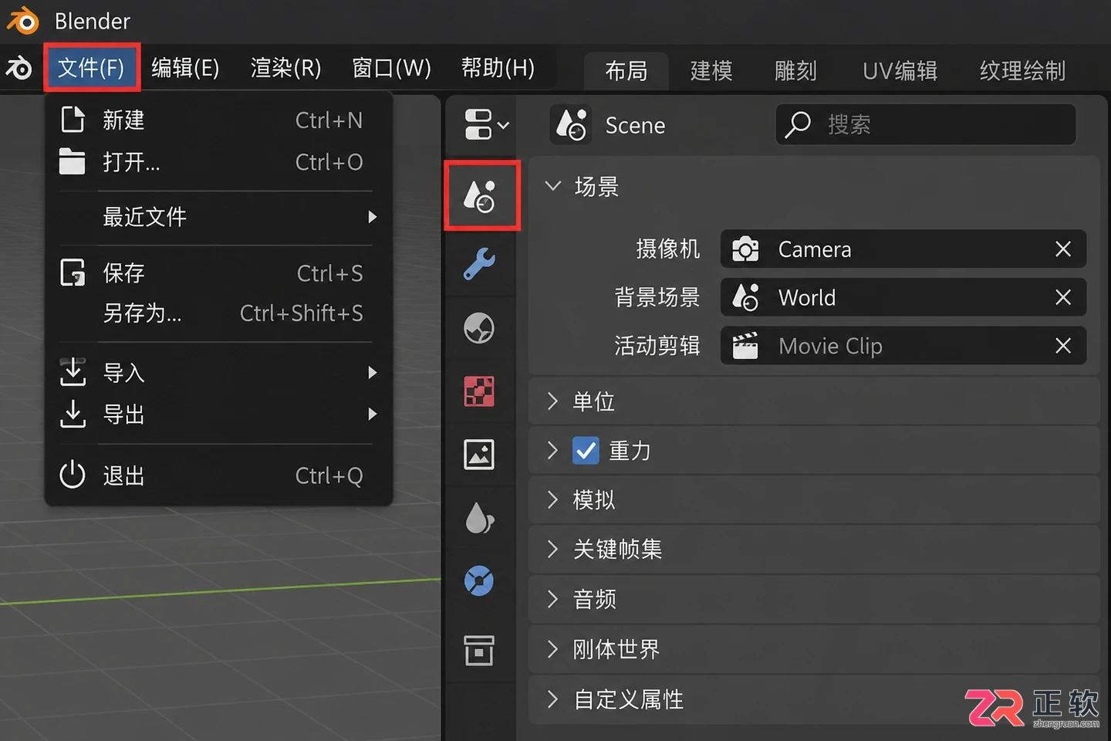
Task: Switch to the 建模 workspace tab
Action: click(x=711, y=71)
